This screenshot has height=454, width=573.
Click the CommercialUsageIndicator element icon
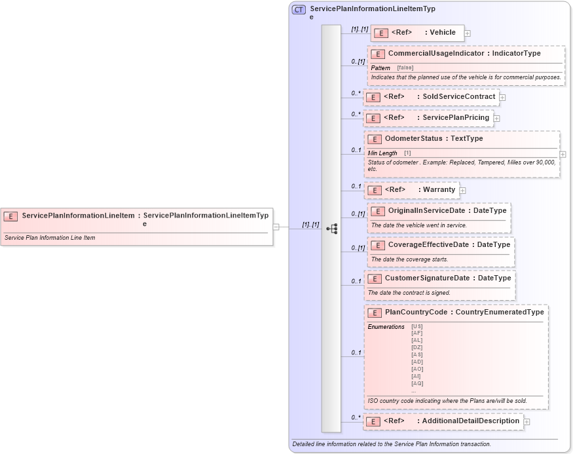click(378, 54)
